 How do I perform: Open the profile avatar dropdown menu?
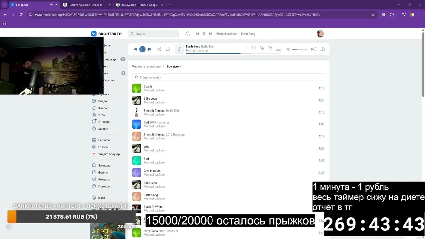click(x=322, y=34)
